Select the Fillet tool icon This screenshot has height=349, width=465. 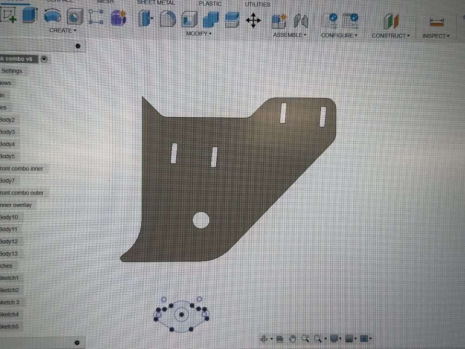pyautogui.click(x=167, y=19)
